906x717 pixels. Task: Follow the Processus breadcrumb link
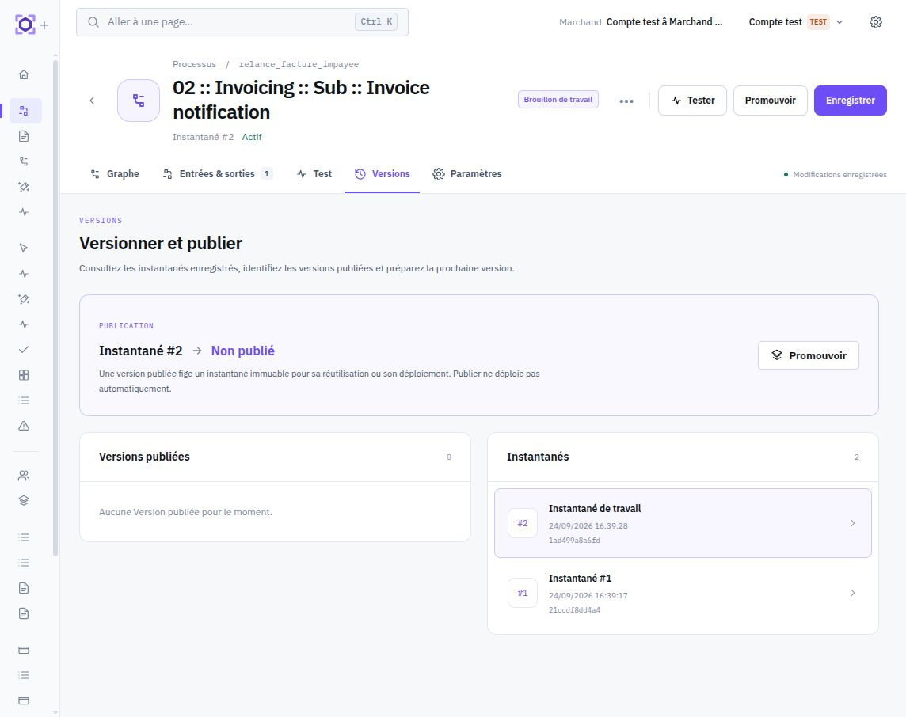tap(194, 64)
